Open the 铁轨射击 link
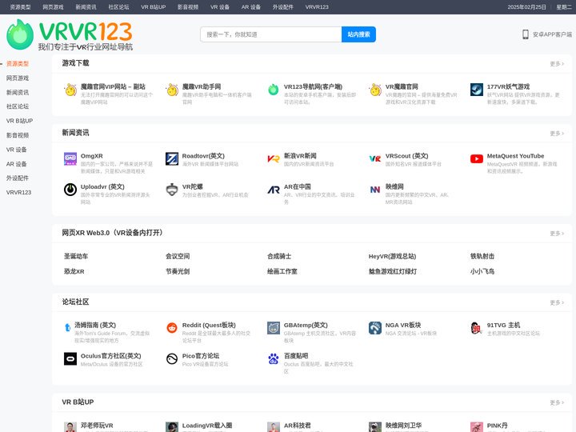The image size is (576, 432). click(482, 256)
